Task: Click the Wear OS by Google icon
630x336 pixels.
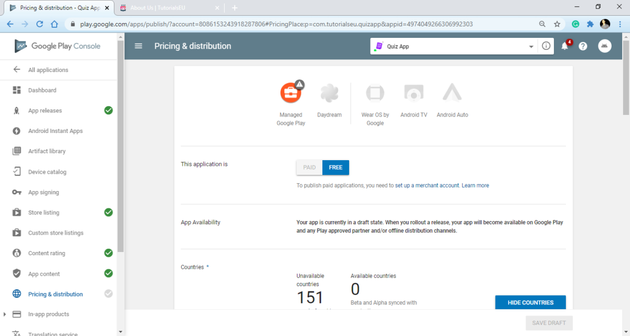Action: 375,93
